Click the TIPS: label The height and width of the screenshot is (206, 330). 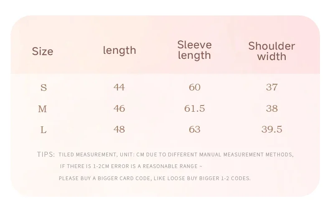[46, 154]
